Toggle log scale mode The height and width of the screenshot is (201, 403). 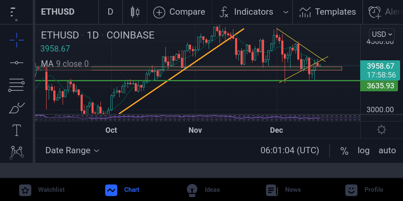[364, 150]
